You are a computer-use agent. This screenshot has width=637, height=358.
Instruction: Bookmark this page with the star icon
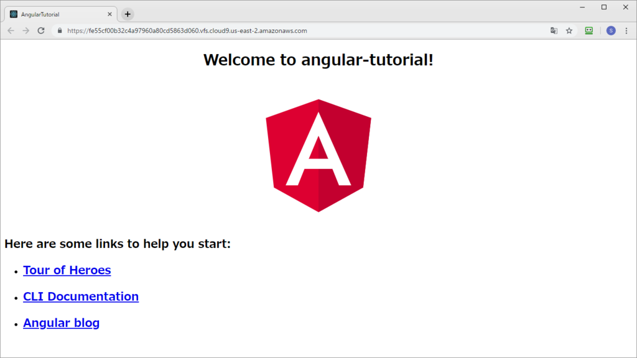(569, 30)
